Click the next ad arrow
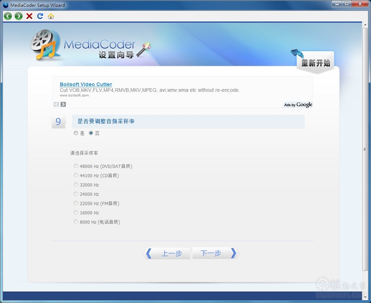The image size is (371, 303). pos(63,104)
